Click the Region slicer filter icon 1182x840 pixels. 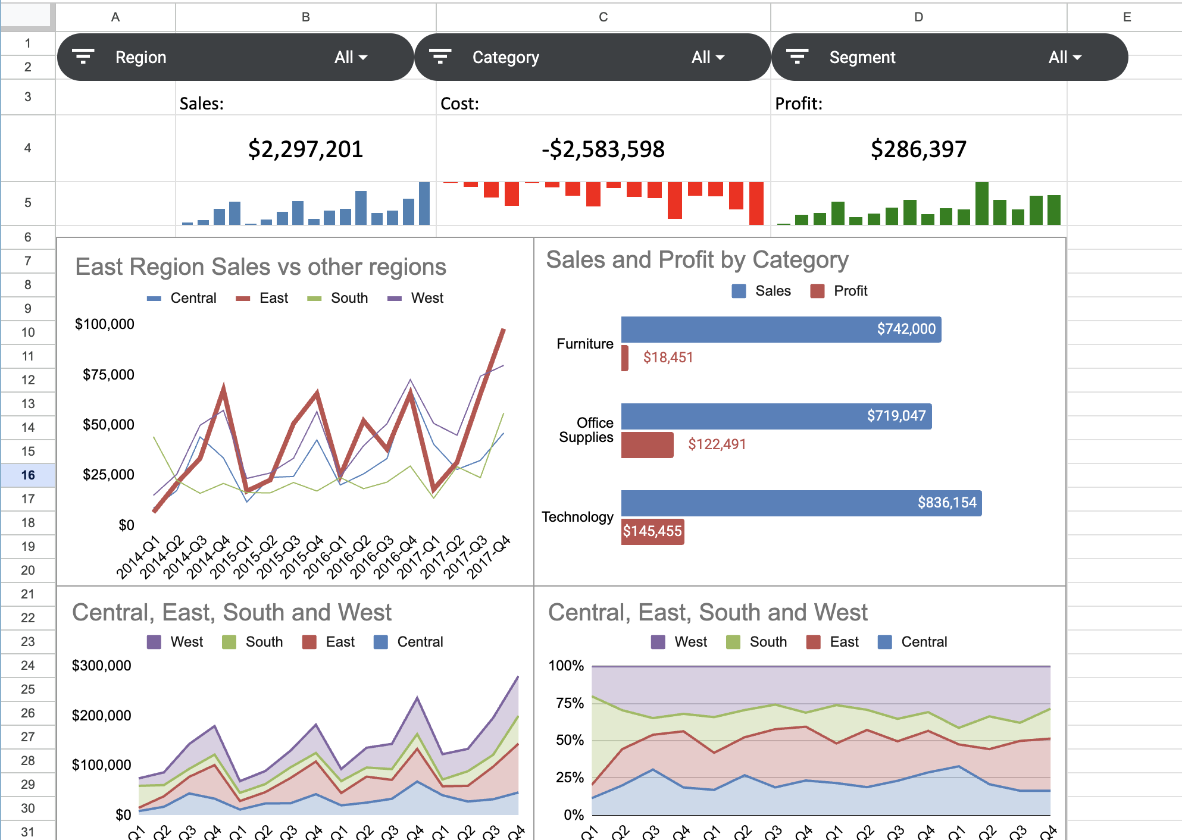(x=83, y=57)
